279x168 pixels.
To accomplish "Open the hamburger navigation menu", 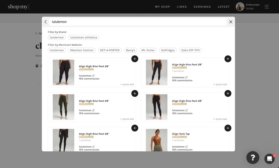I will tap(267, 7).
